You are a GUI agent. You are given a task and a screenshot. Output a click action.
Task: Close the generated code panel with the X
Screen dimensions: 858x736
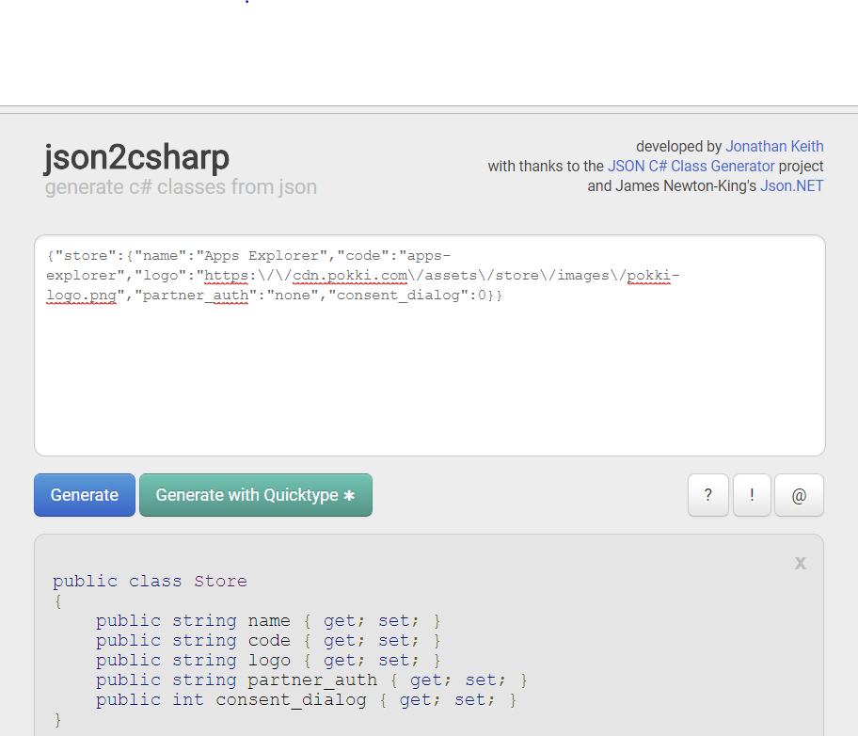[800, 563]
